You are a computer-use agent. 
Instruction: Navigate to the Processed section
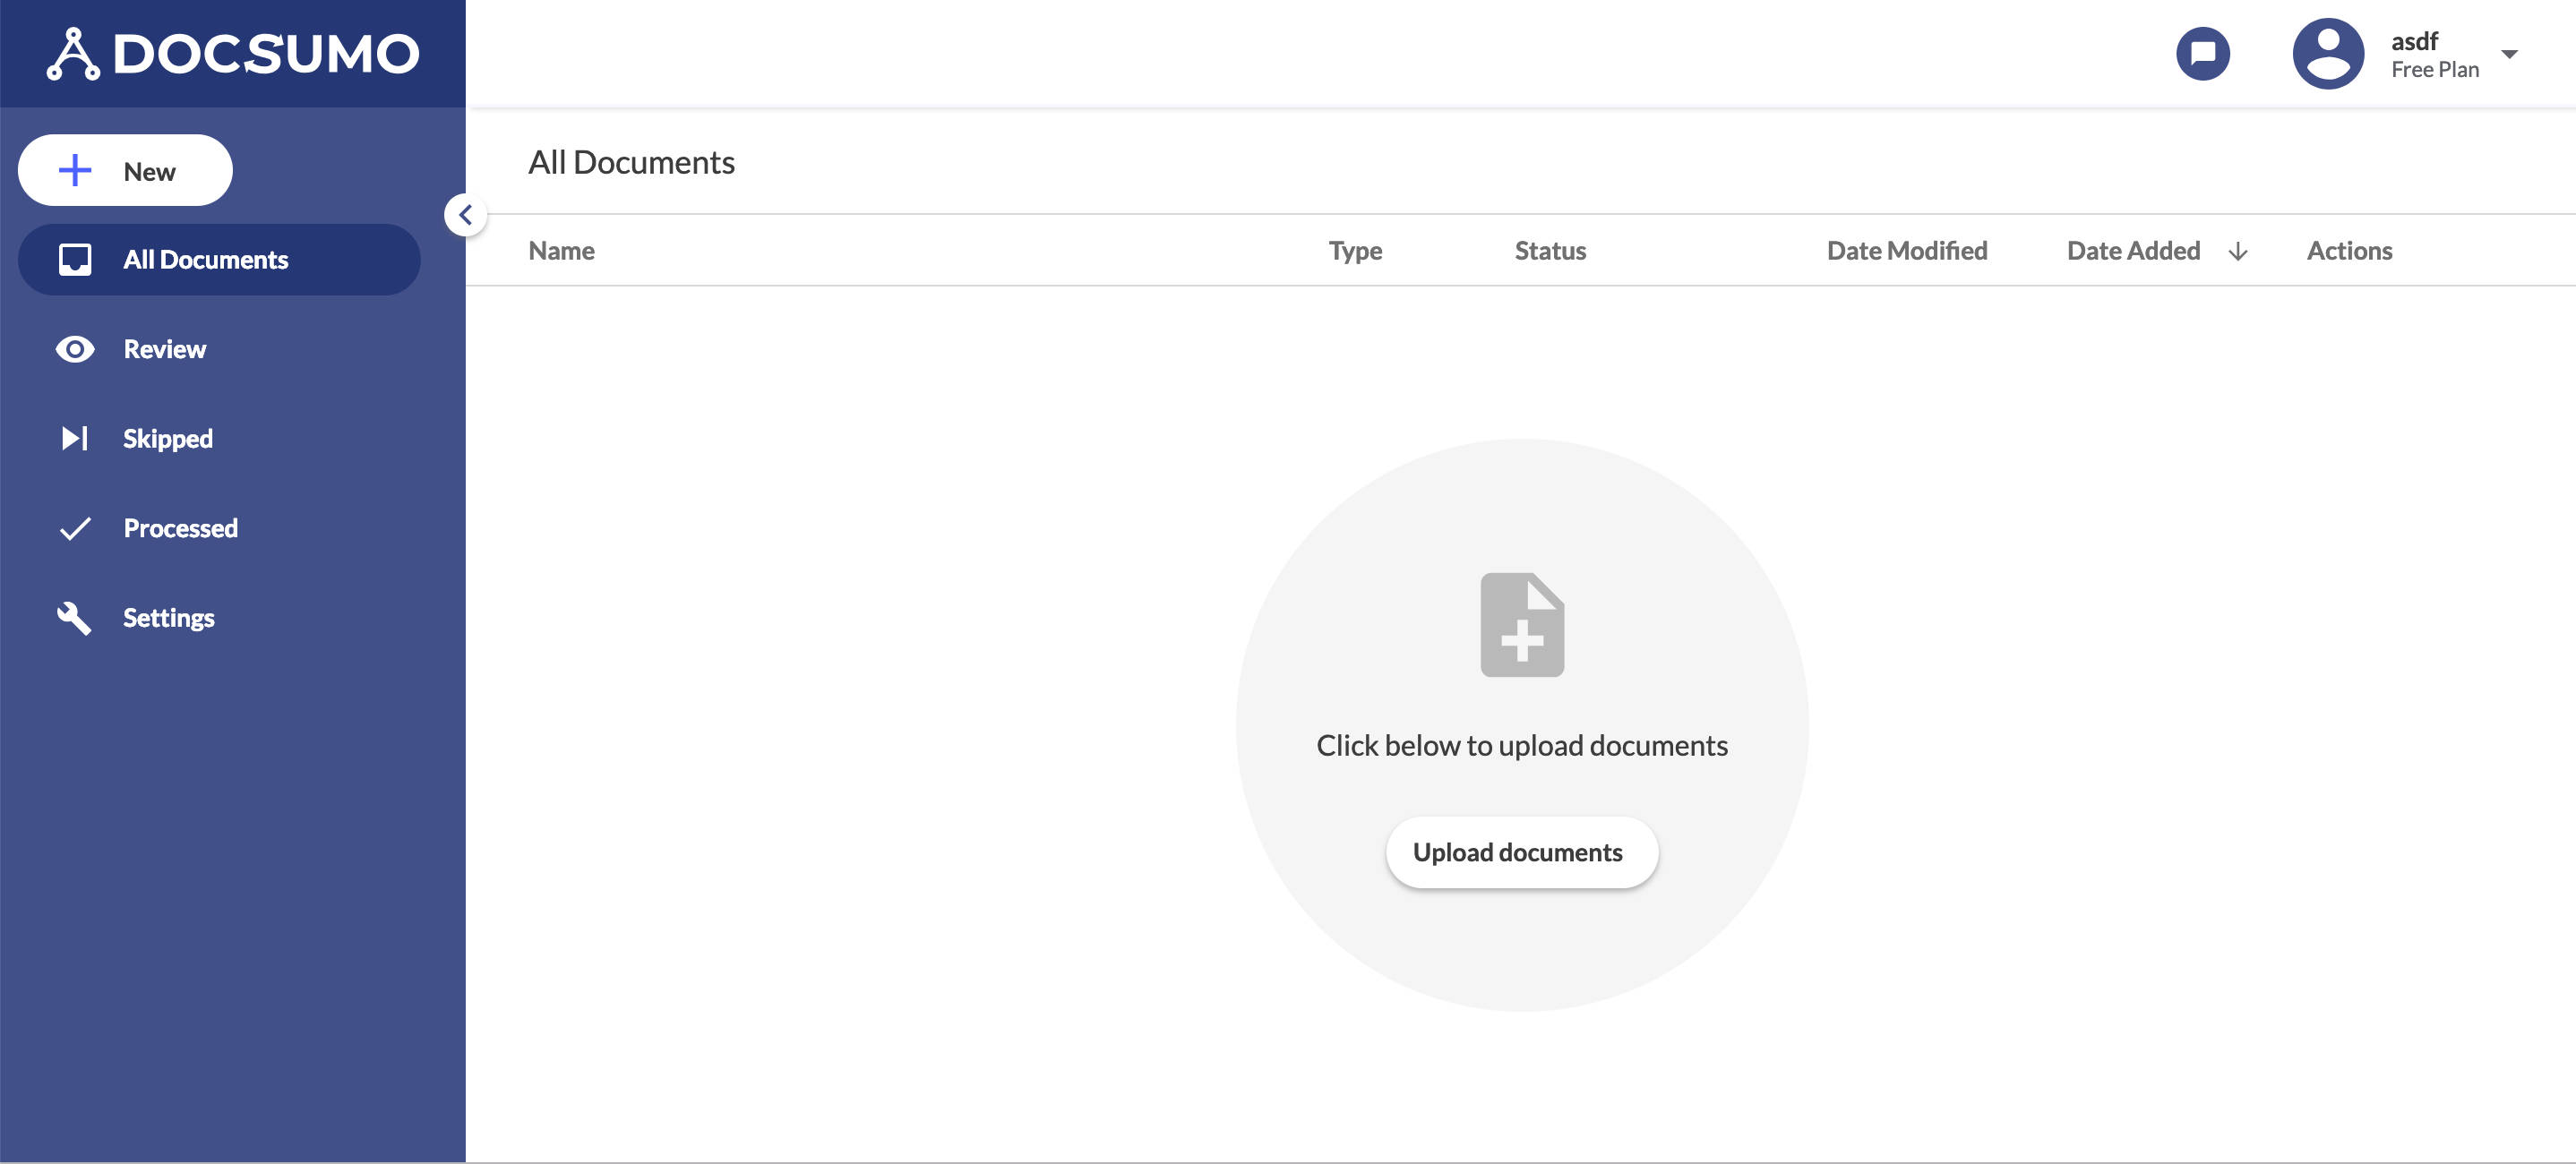click(x=180, y=527)
